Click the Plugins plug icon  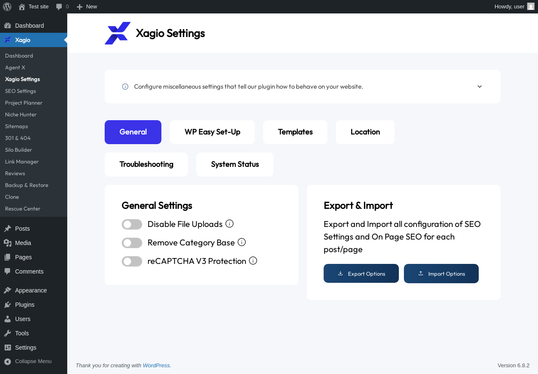[x=8, y=305]
